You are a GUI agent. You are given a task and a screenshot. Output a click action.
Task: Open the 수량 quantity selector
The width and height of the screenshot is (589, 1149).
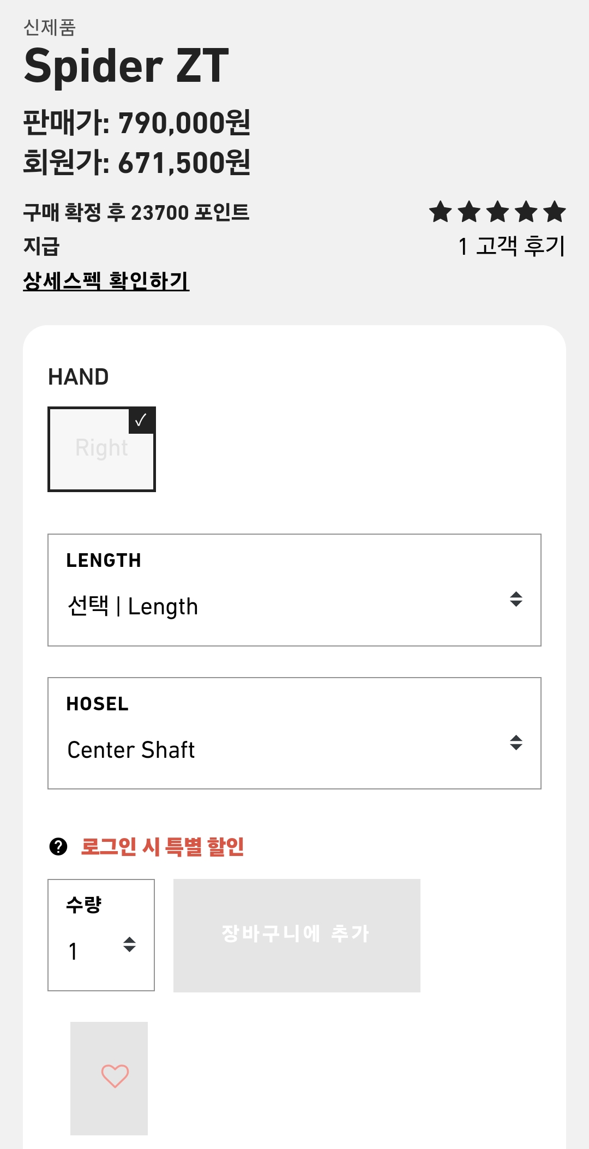101,935
